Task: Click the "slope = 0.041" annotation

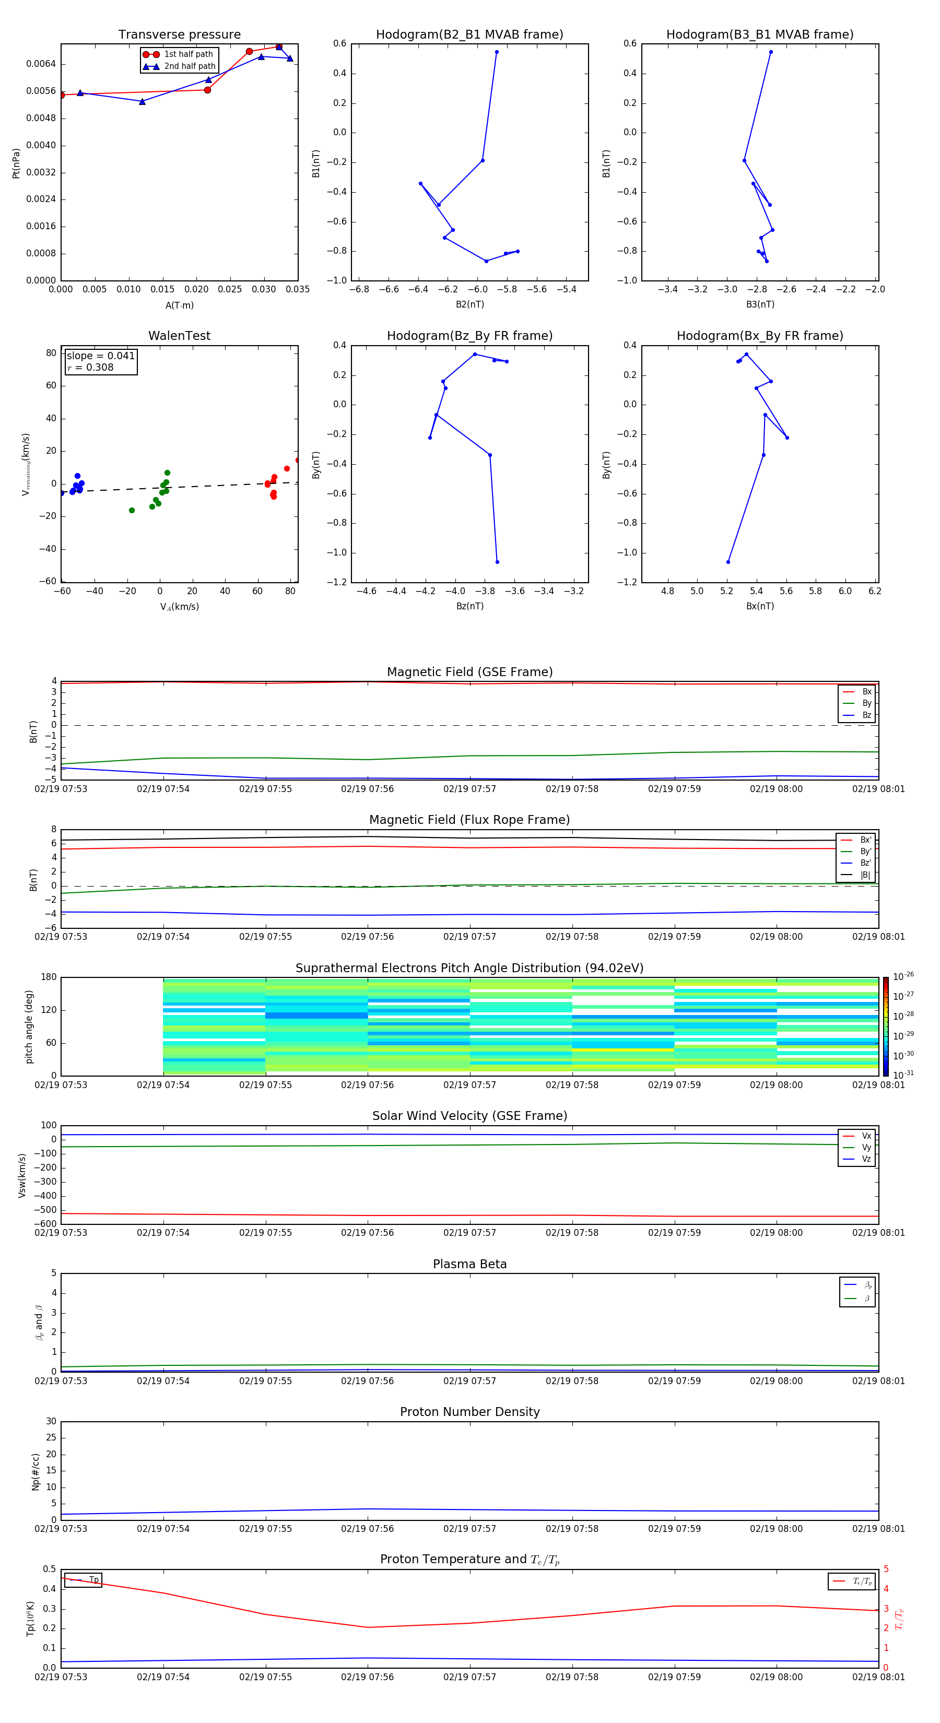Action: [100, 356]
